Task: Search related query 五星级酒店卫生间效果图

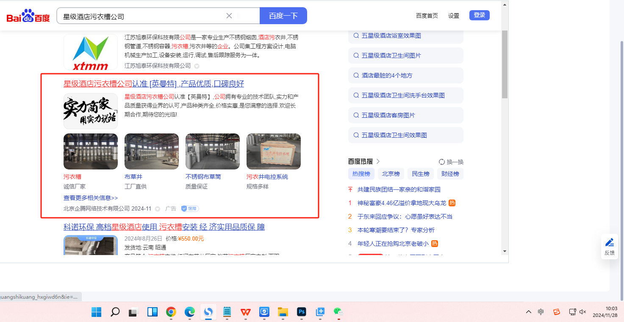Action: (x=406, y=135)
